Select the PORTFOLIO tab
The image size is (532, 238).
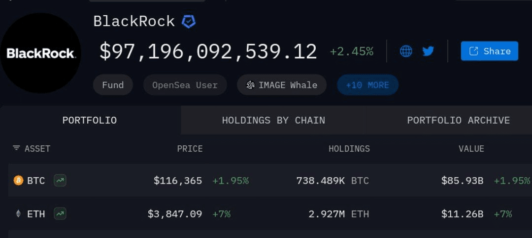pos(90,120)
